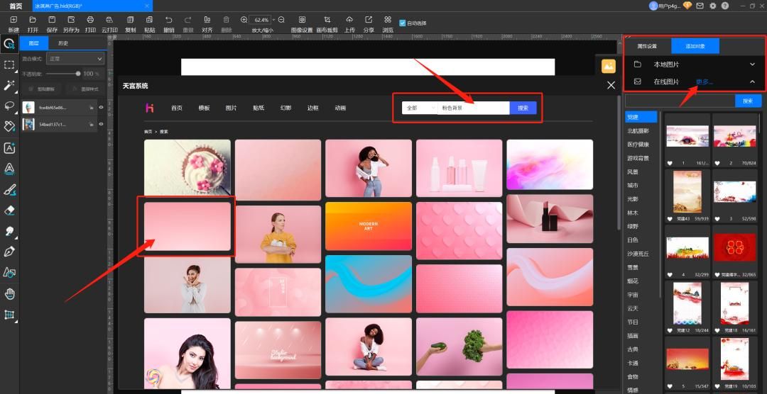Switch to the 历史 history tab
This screenshot has height=394, width=767.
(x=63, y=43)
